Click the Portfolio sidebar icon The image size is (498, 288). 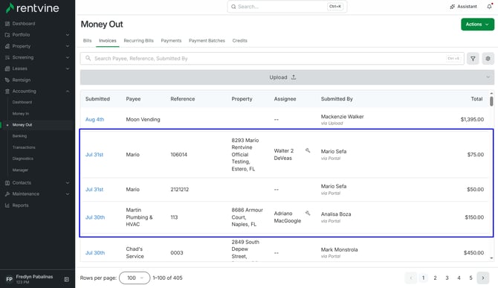[x=7, y=35]
